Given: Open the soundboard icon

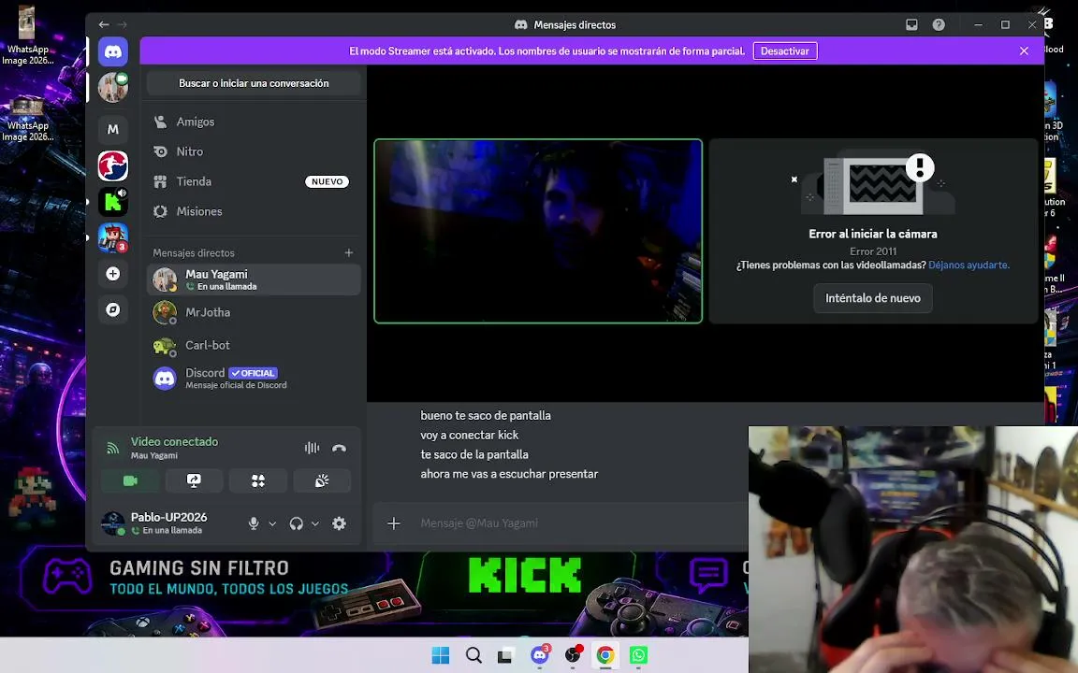Looking at the screenshot, I should [x=322, y=480].
